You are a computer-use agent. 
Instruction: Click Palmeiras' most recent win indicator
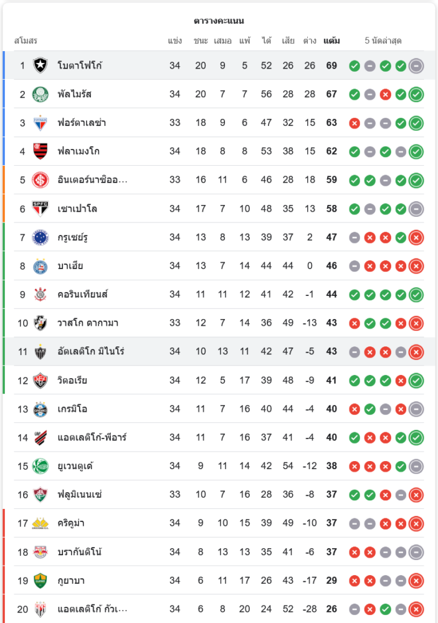[416, 94]
